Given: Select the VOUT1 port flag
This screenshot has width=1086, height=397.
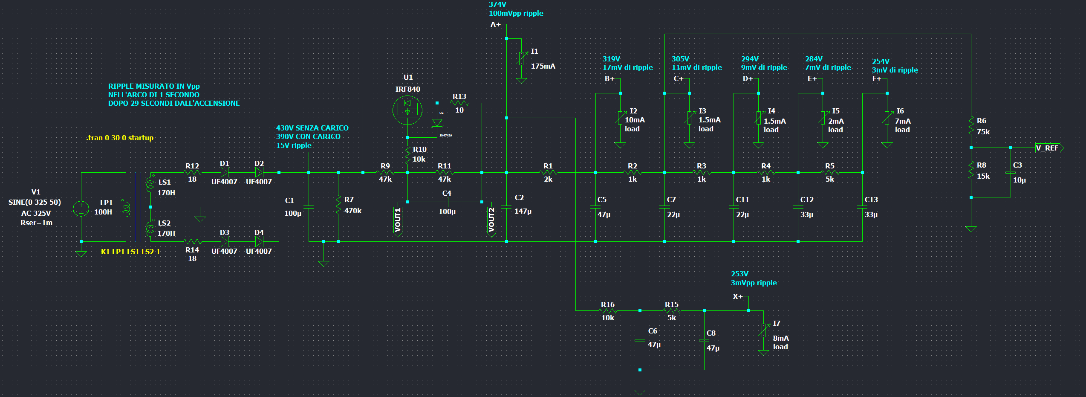Looking at the screenshot, I should tap(398, 221).
